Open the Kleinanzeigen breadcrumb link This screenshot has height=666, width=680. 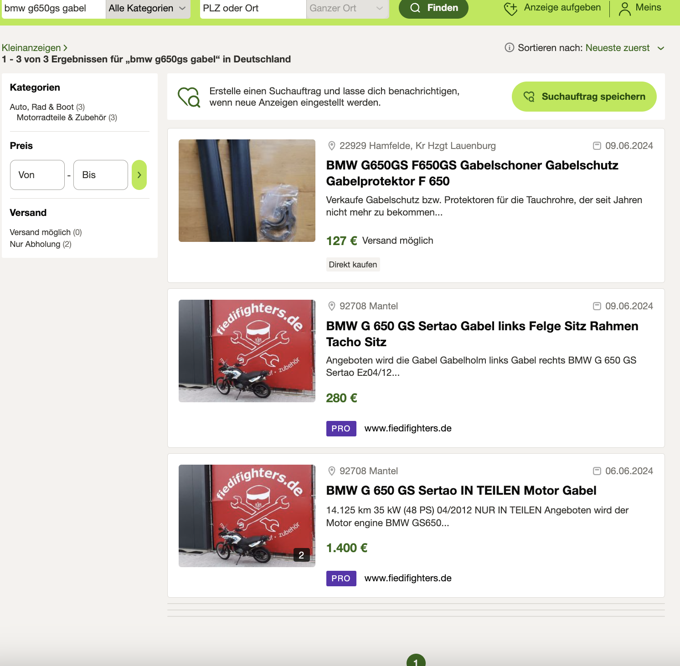point(31,48)
